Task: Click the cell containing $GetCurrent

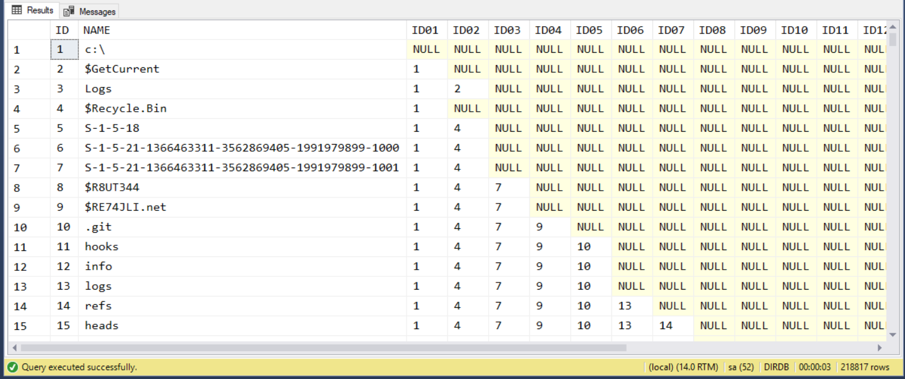Action: pos(122,69)
